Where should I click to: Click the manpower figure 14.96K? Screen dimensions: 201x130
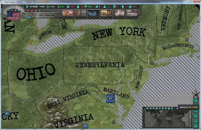[42, 7]
